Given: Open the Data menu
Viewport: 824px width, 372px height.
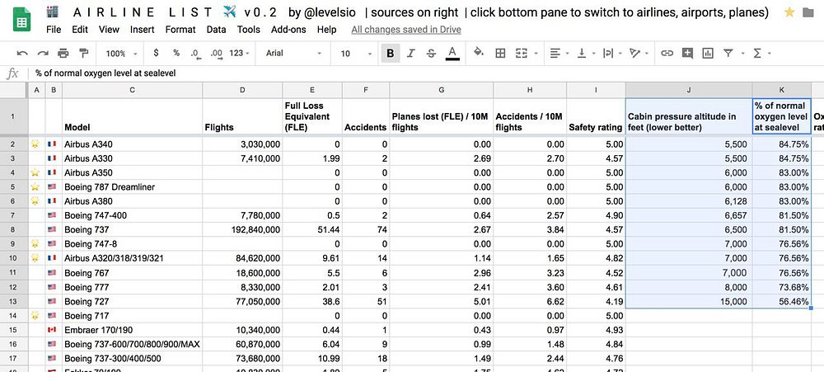Looking at the screenshot, I should tap(216, 30).
